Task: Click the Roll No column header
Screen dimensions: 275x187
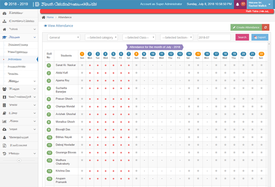Action: coord(49,56)
